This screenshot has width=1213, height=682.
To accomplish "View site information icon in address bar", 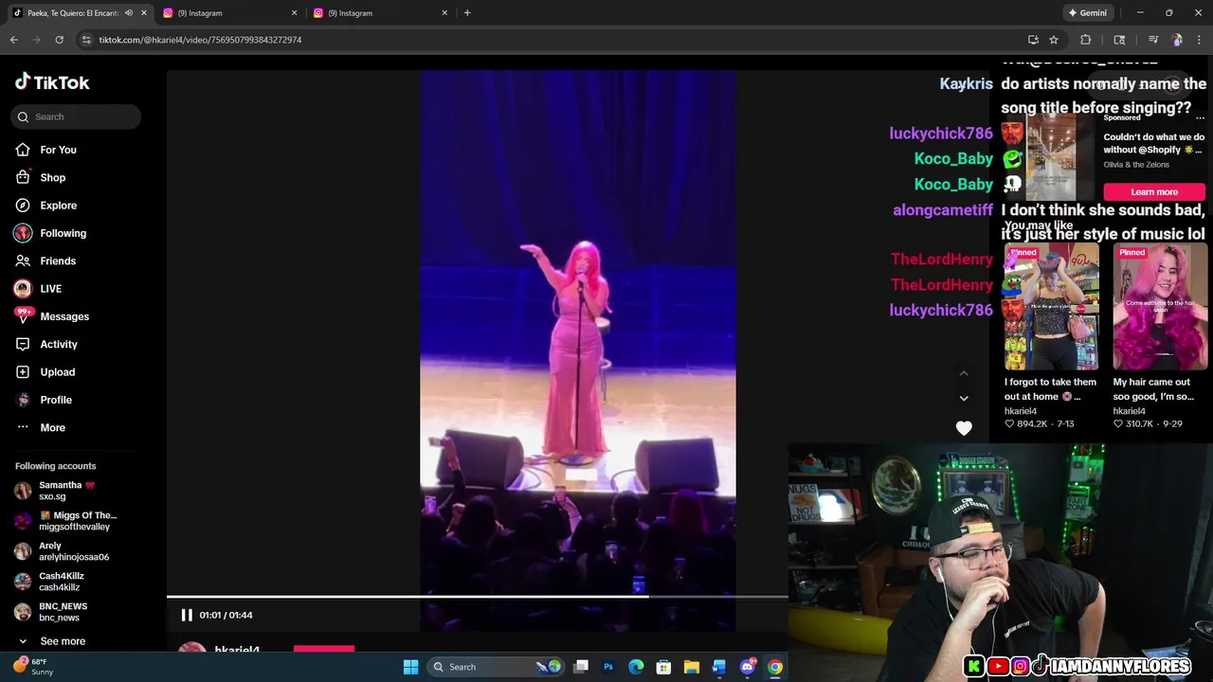I will tap(86, 40).
